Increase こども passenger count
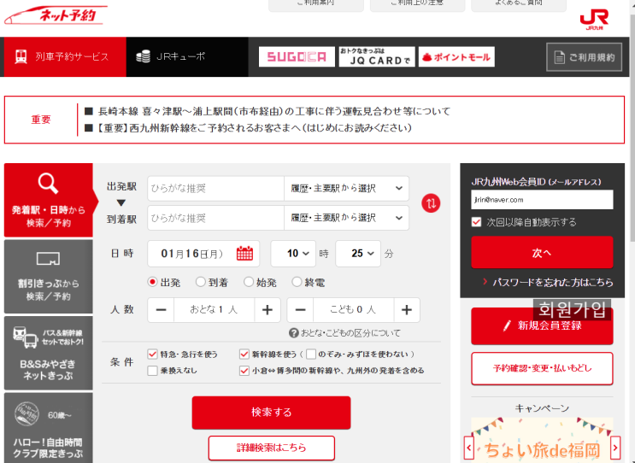 (x=407, y=310)
